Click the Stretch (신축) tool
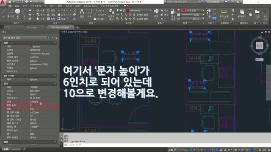 [41, 19]
